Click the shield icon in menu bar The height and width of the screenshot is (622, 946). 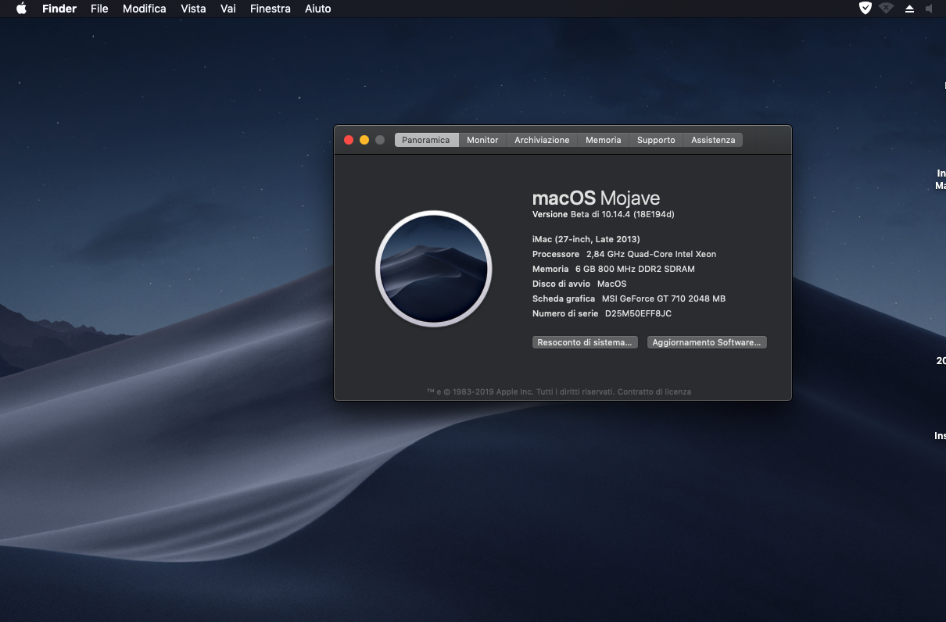click(x=865, y=9)
